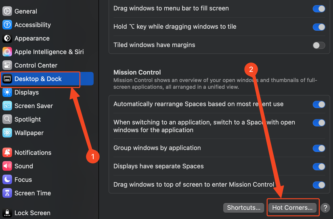
Task: Open Wallpaper settings
Action: click(47, 133)
